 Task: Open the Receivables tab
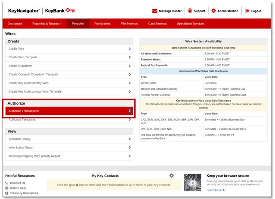click(102, 24)
